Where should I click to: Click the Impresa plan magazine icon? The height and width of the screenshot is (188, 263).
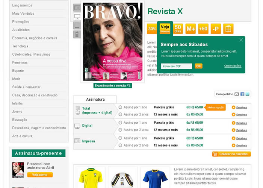77,141
